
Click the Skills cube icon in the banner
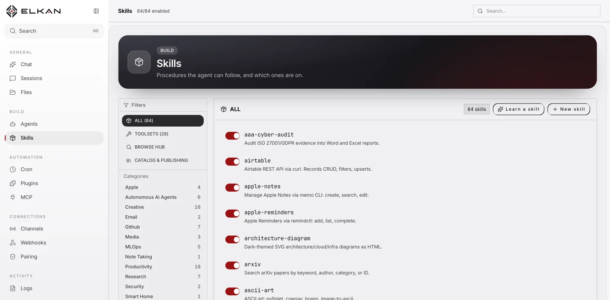tap(139, 62)
